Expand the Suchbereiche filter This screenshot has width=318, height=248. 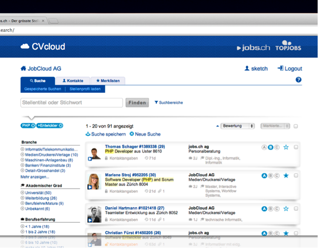tap(169, 103)
